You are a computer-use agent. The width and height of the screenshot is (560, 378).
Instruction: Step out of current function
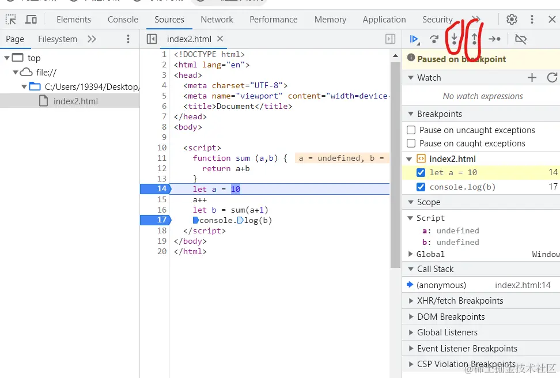coord(474,39)
